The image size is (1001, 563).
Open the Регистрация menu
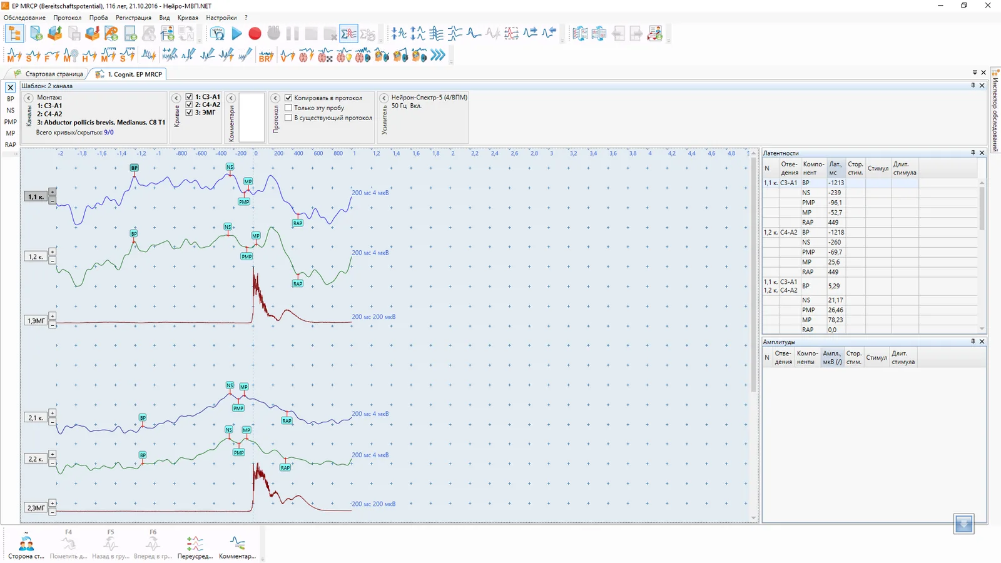click(133, 18)
